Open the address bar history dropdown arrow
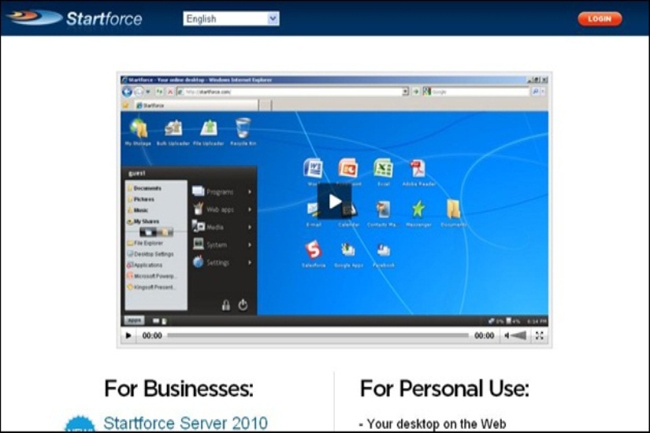This screenshot has height=433, width=650. pos(406,91)
